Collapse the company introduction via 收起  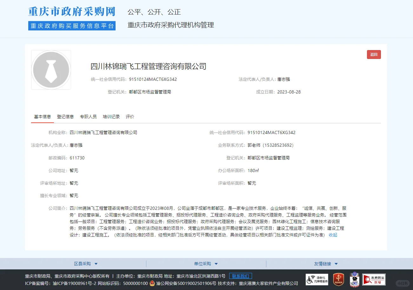pyautogui.click(x=333, y=235)
